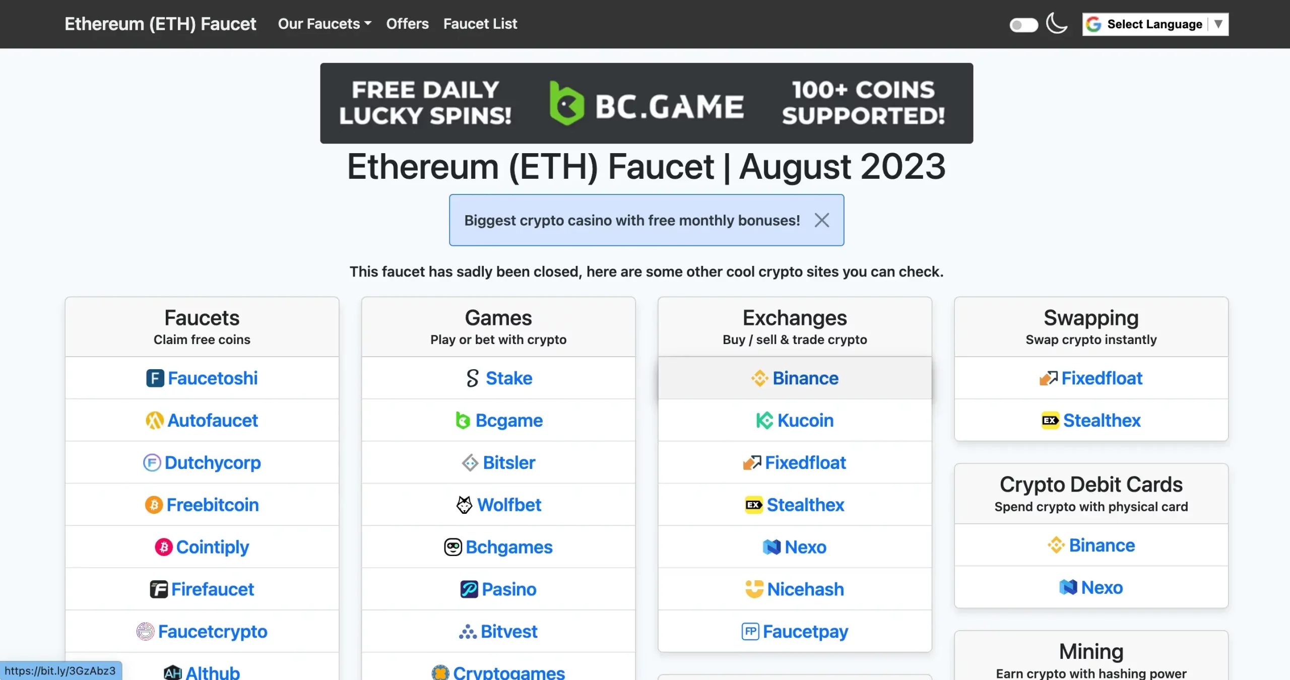Dismiss the casino bonus notification
The height and width of the screenshot is (680, 1290).
coord(821,220)
